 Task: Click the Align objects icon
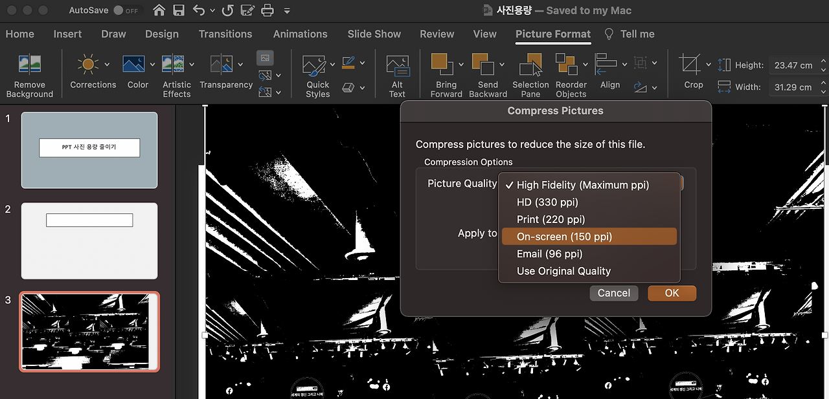coord(606,64)
